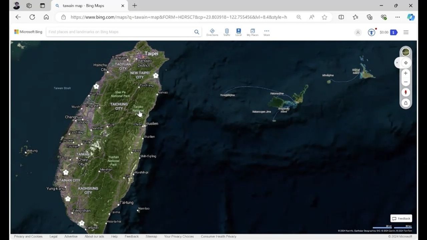Click the search magnifier in Bing Maps
This screenshot has height=240, width=427.
pyautogui.click(x=197, y=32)
